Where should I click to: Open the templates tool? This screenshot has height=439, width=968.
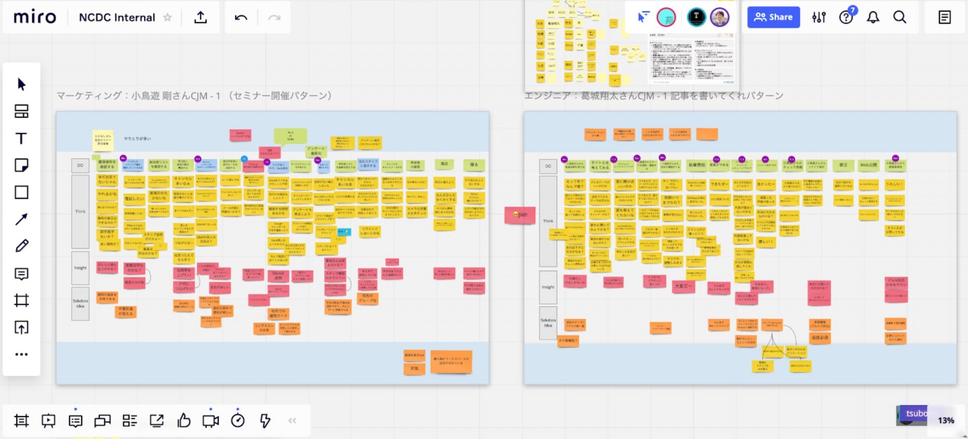point(21,111)
